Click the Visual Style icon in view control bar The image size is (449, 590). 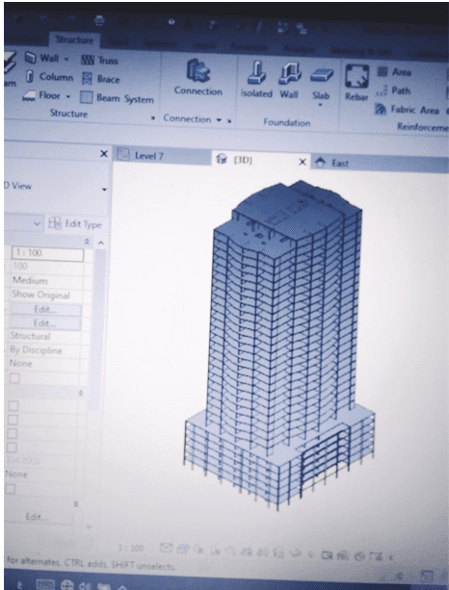tap(183, 549)
